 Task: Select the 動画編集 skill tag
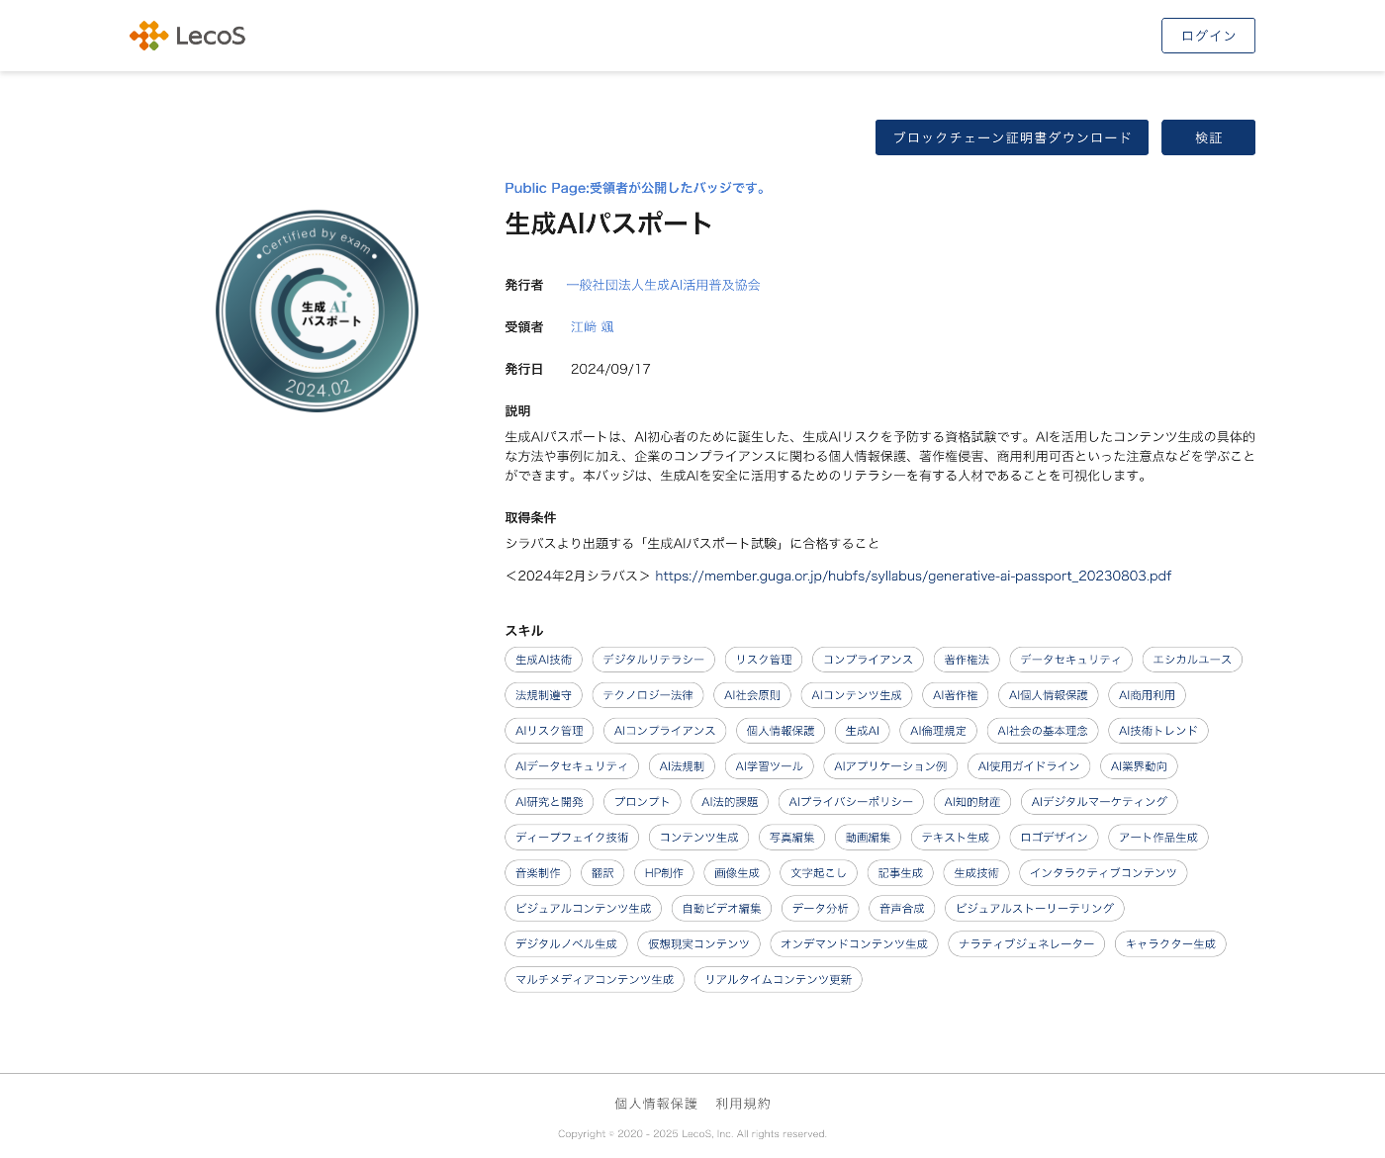869,838
